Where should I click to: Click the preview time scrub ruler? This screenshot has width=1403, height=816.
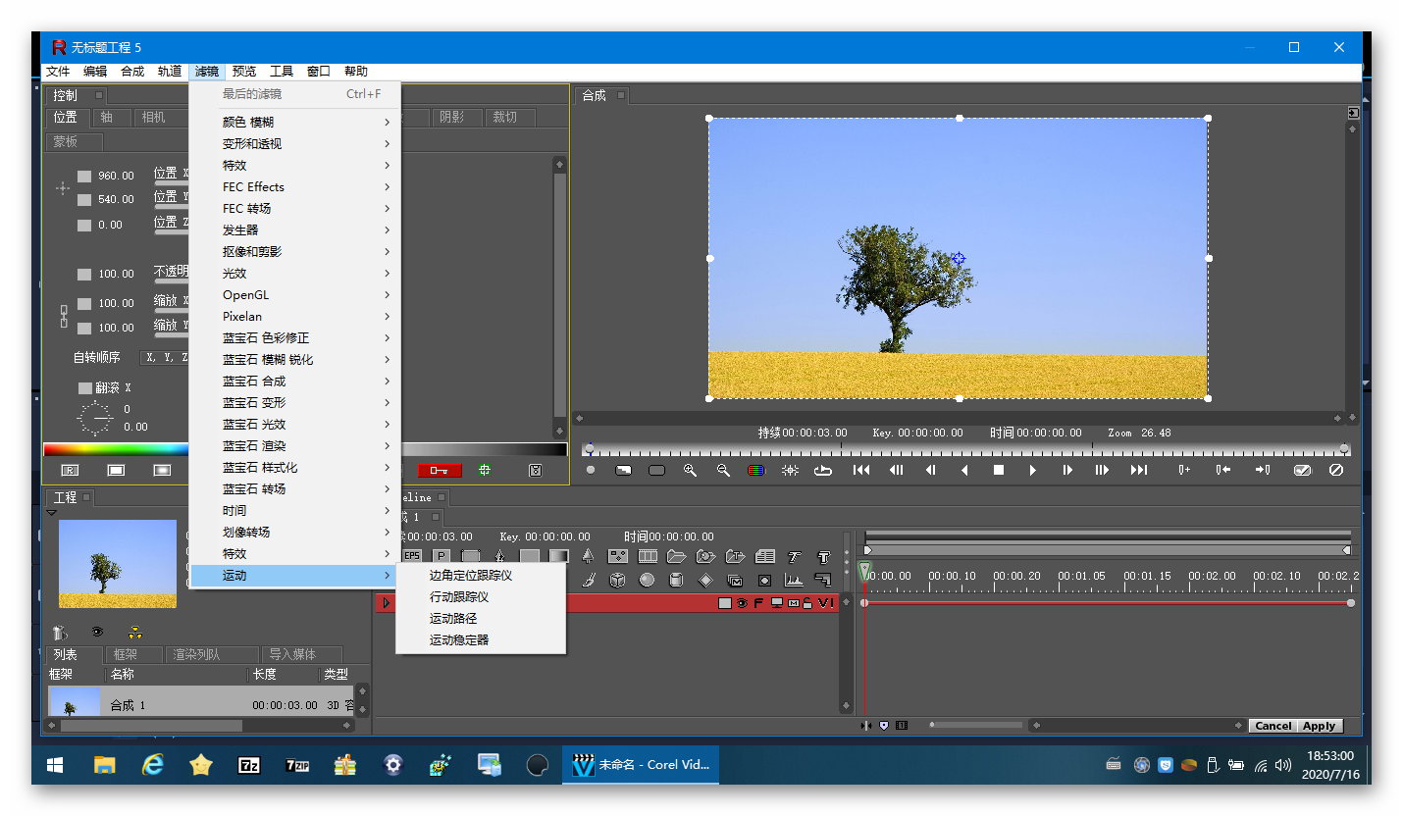click(x=966, y=449)
